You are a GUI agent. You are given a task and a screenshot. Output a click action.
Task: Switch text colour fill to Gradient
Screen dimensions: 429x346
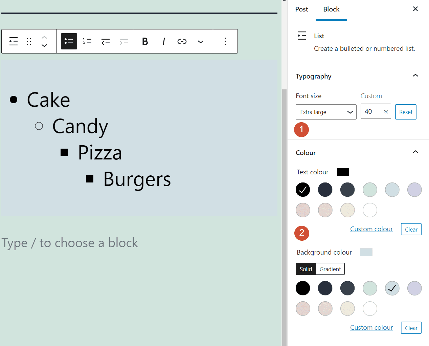330,269
